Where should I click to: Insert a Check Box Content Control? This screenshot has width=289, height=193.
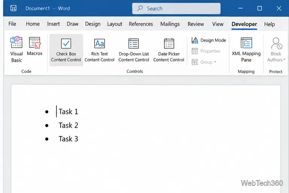[66, 50]
